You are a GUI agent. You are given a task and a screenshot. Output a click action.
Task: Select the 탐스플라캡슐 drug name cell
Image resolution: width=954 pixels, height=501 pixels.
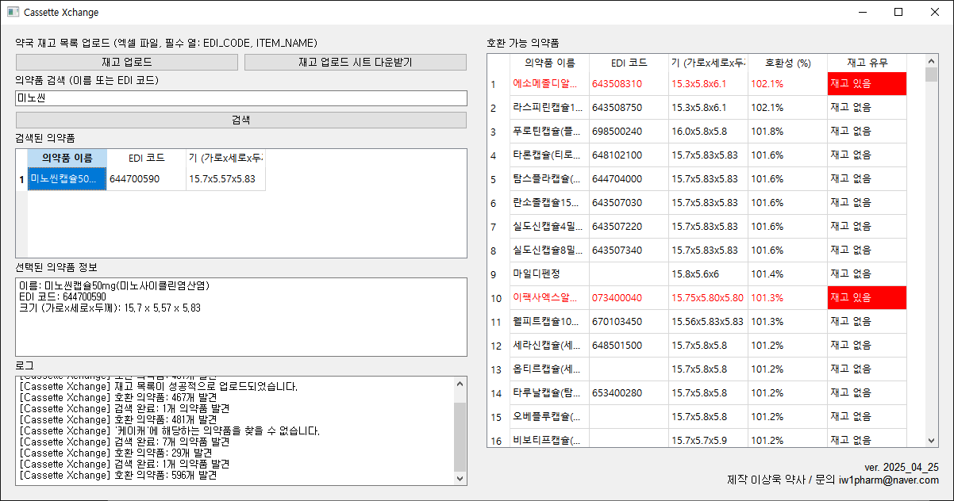(549, 179)
